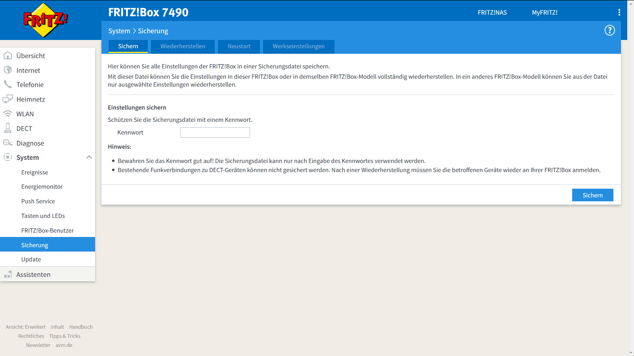This screenshot has width=634, height=356.
Task: Click the FRITZ! logo
Action: (46, 20)
